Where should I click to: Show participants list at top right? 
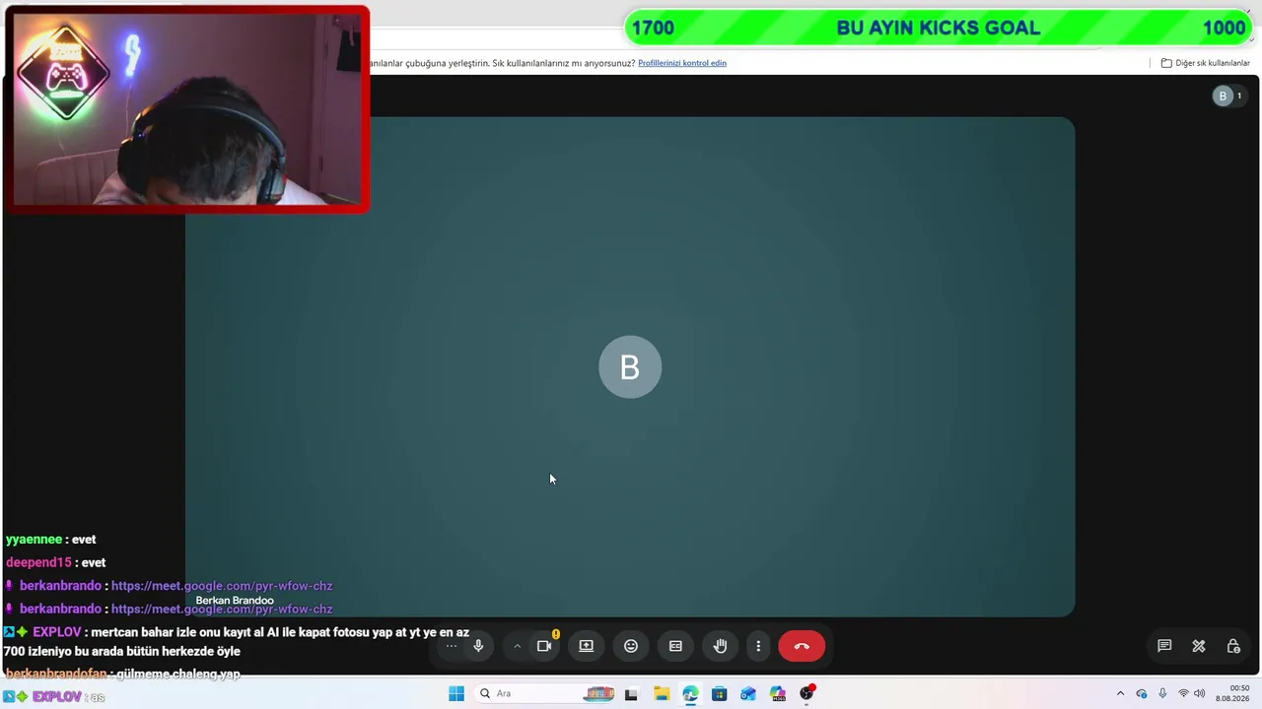[1228, 96]
